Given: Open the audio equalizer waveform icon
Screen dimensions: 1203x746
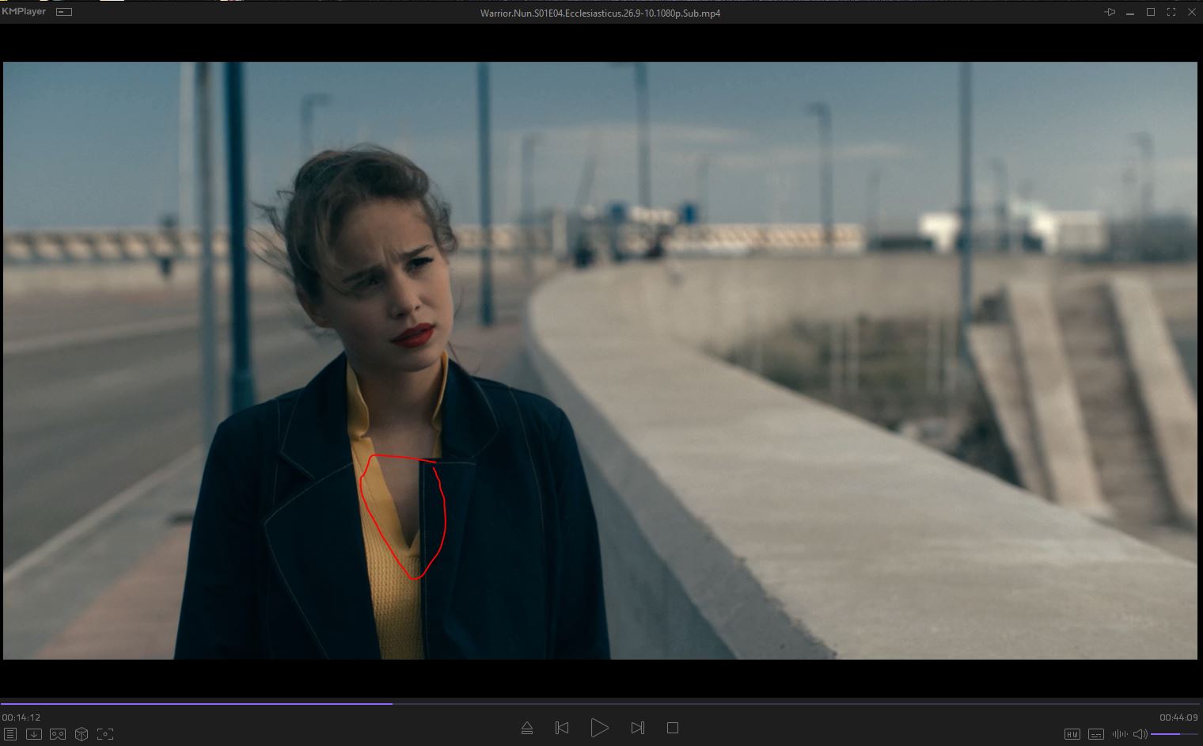Looking at the screenshot, I should pyautogui.click(x=1119, y=734).
